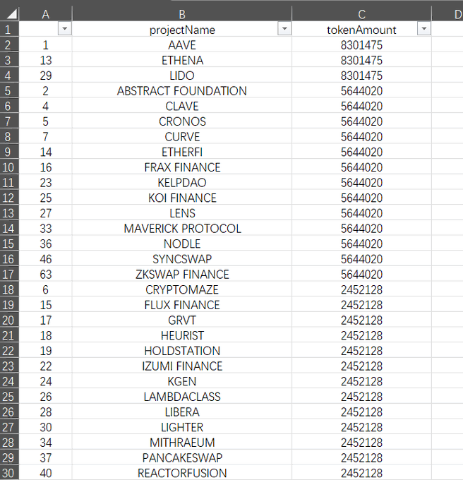Select row 5 header
Viewport: 463px width, 480px height.
pyautogui.click(x=9, y=91)
